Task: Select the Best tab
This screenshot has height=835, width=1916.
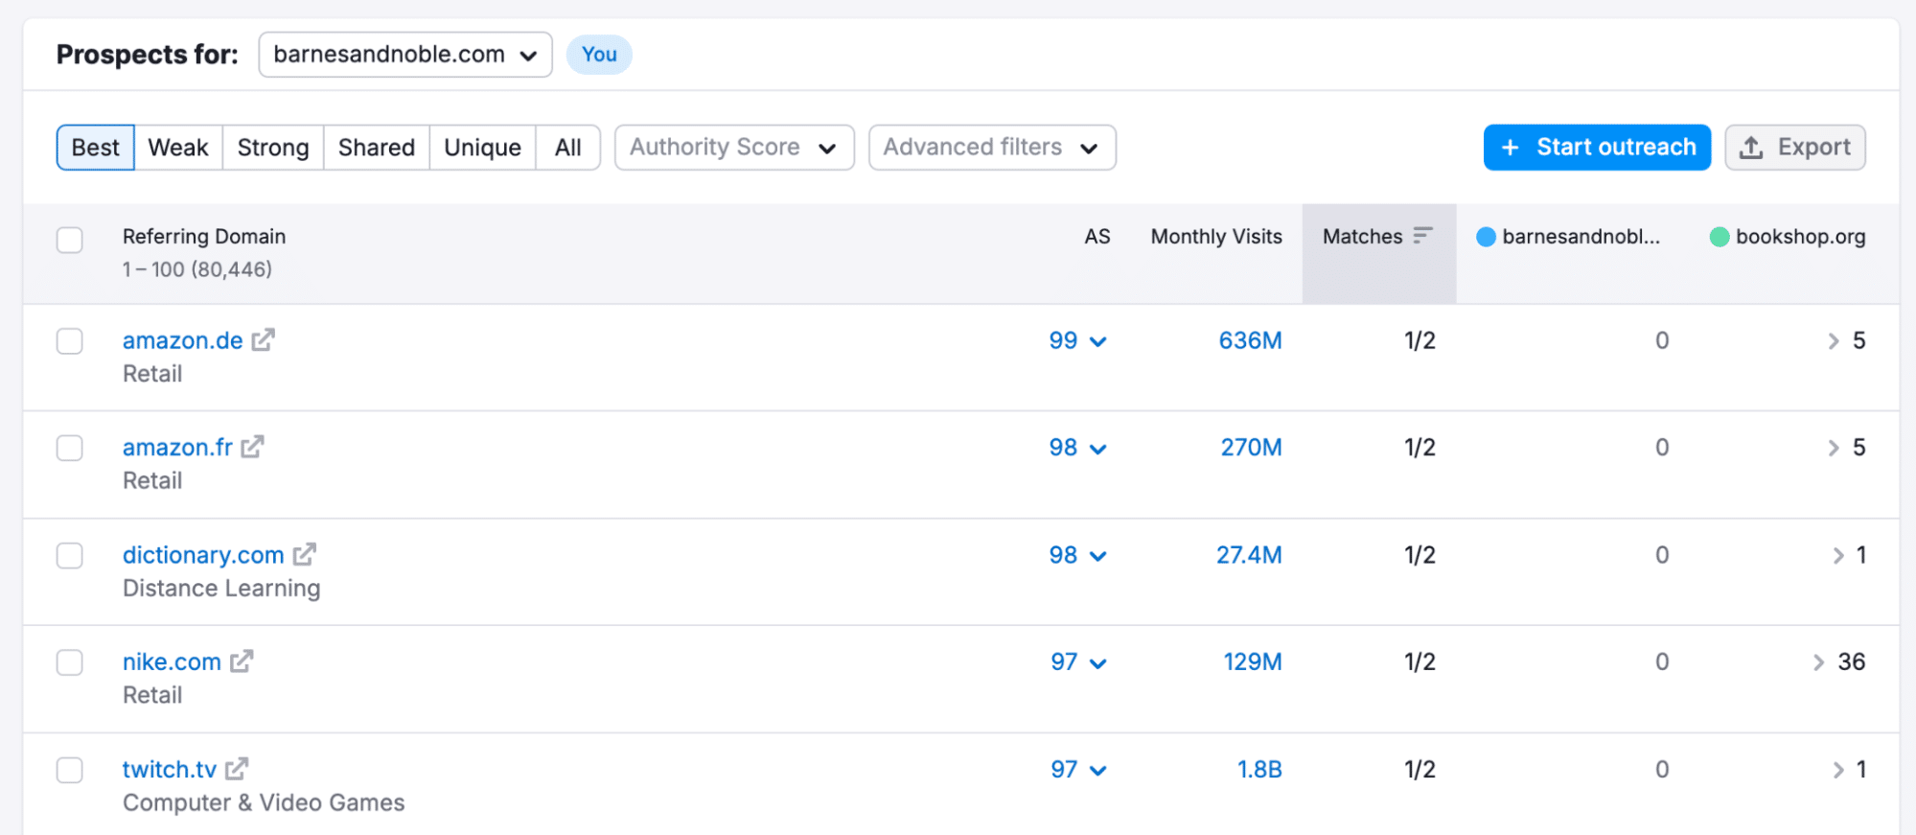Action: coord(96,148)
